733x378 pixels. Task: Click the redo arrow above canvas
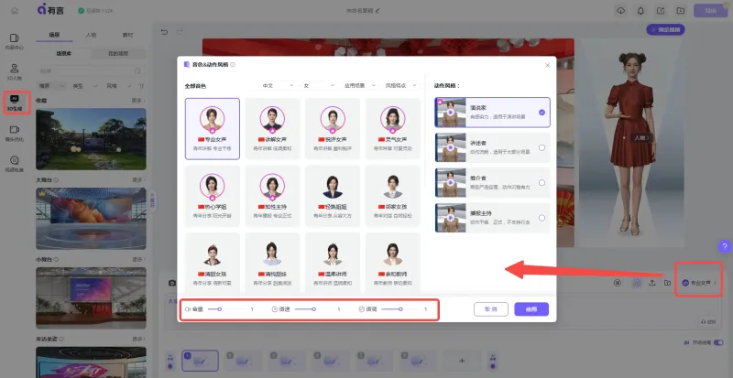coord(179,32)
